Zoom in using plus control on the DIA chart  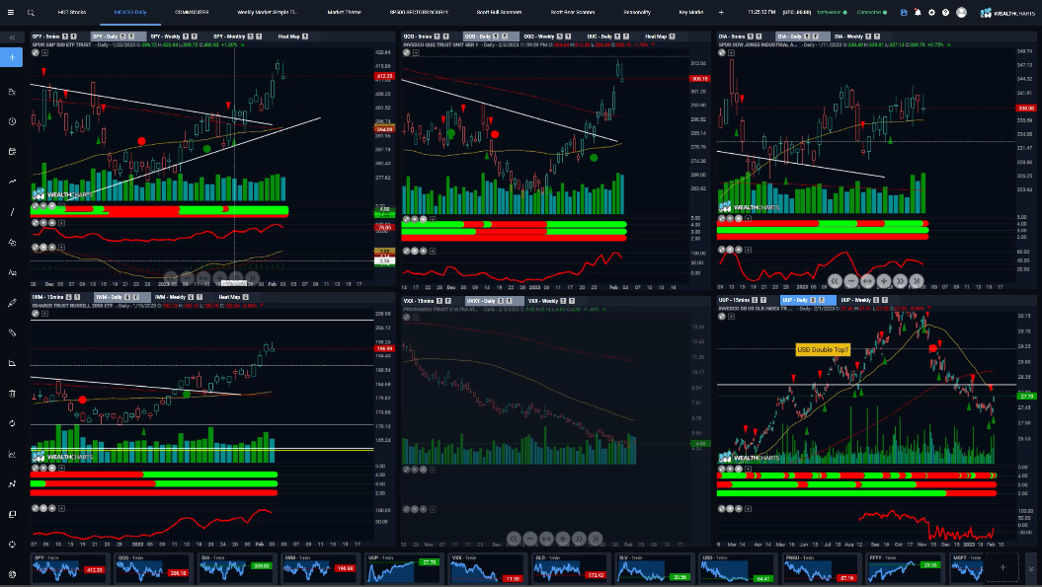coord(883,281)
